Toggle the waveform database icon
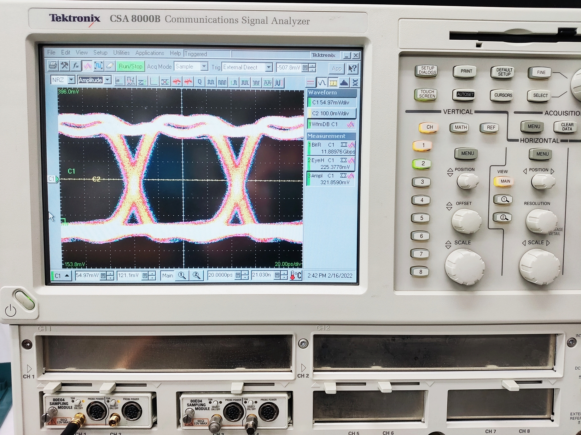This screenshot has height=435, width=581. pos(87,66)
